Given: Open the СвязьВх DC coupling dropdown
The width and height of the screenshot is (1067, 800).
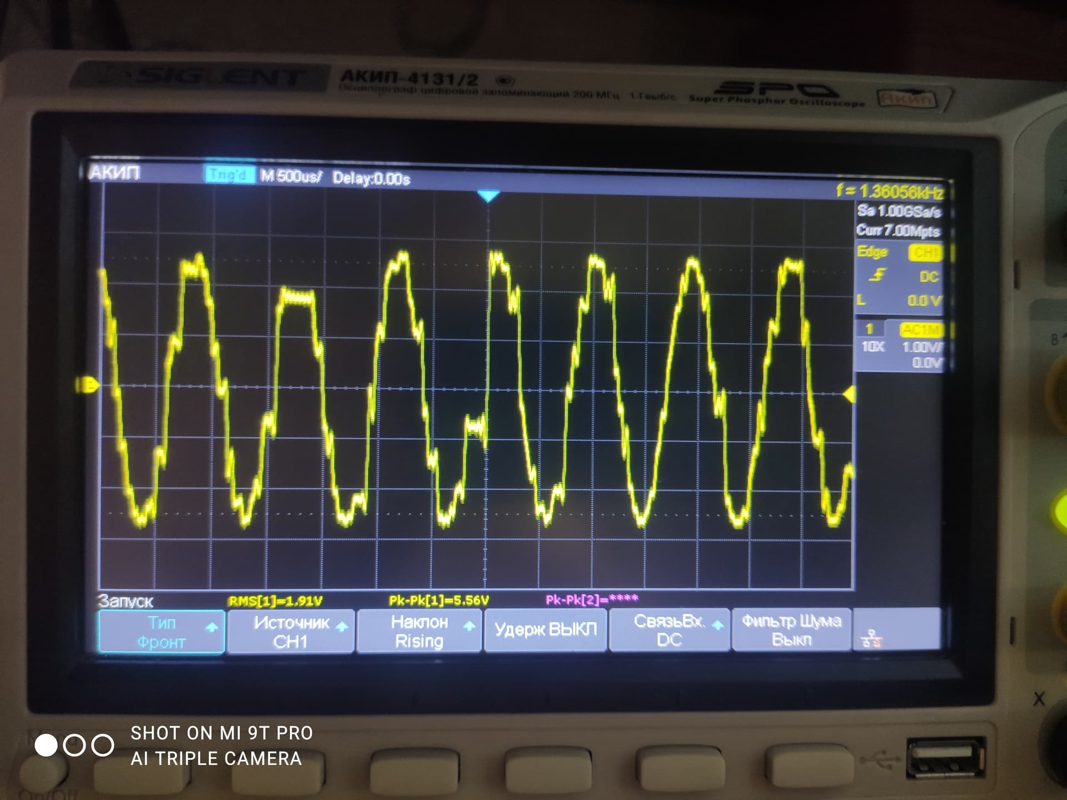Looking at the screenshot, I should pyautogui.click(x=669, y=630).
